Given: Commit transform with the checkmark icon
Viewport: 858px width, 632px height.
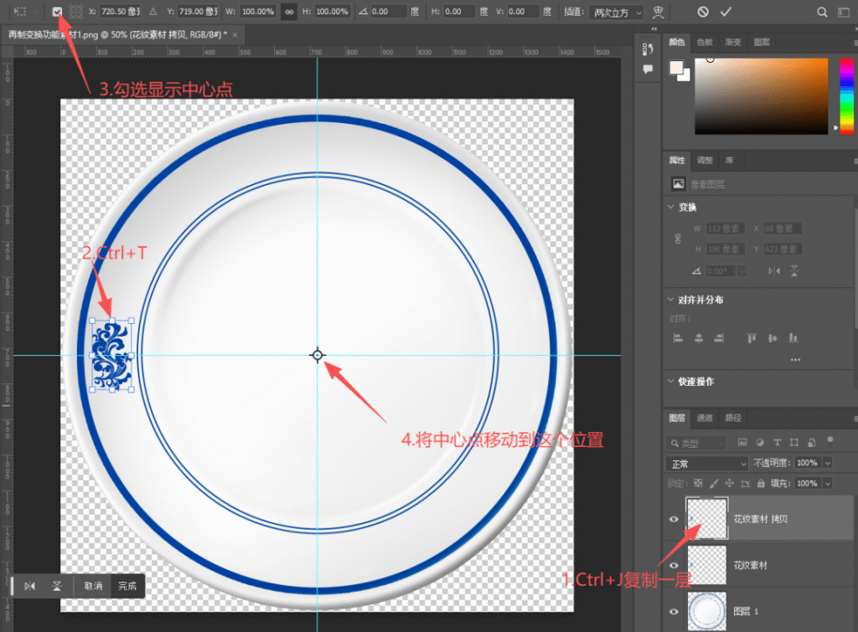Looking at the screenshot, I should [x=726, y=12].
